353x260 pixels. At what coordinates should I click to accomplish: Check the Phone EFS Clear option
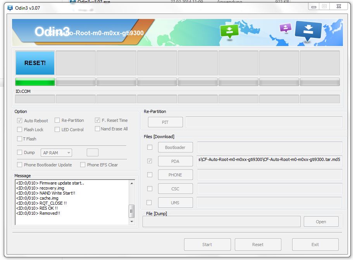(x=83, y=165)
